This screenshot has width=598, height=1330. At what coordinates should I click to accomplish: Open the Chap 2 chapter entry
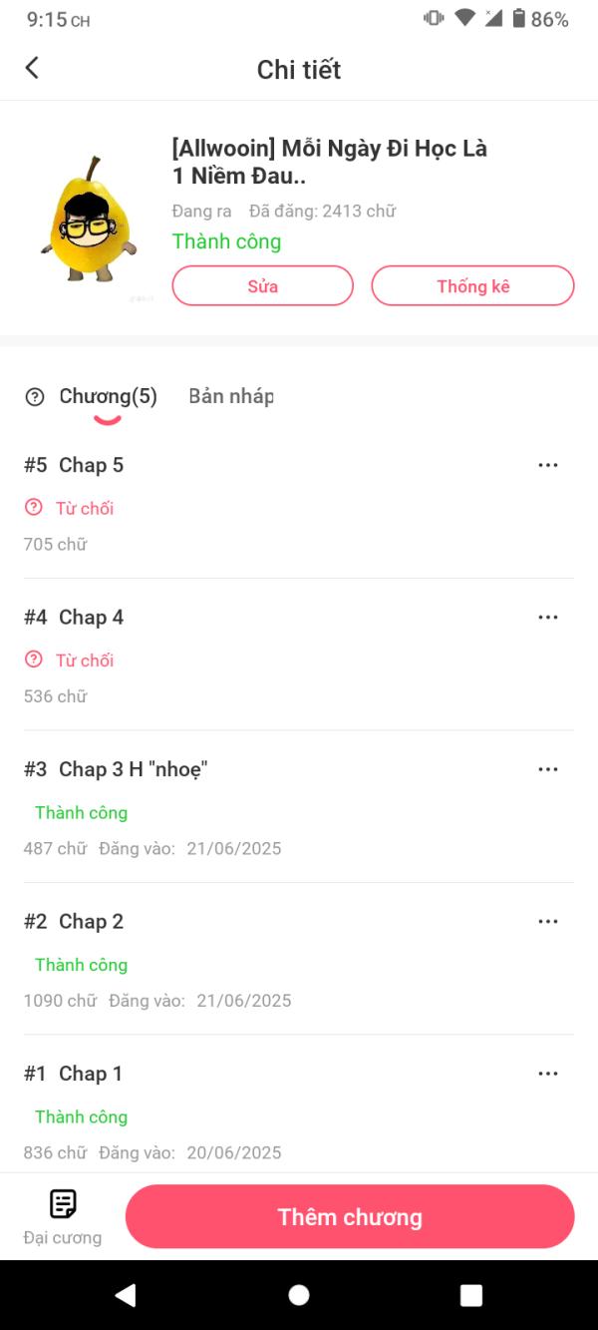click(299, 959)
